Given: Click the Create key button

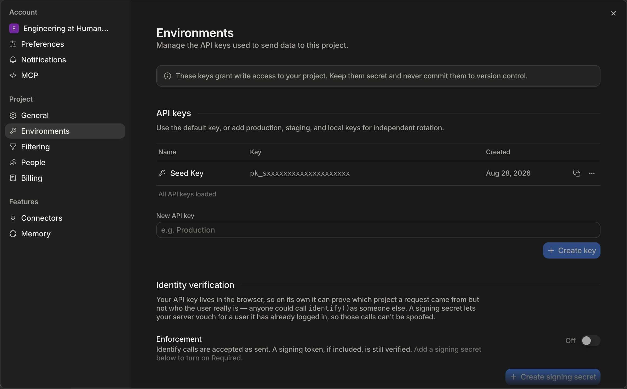Looking at the screenshot, I should (x=572, y=250).
